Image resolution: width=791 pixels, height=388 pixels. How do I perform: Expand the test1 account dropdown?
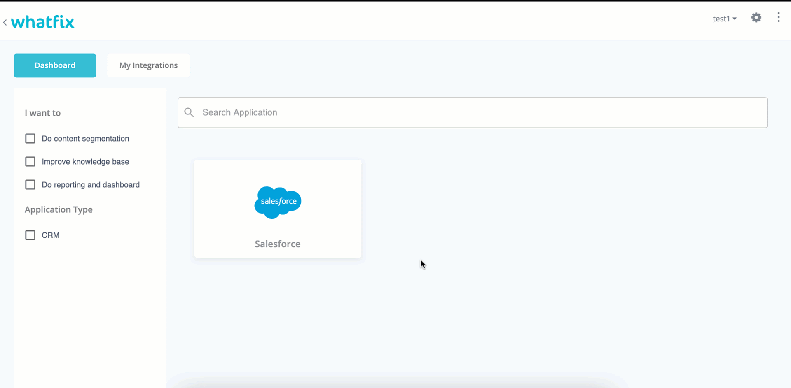click(725, 19)
